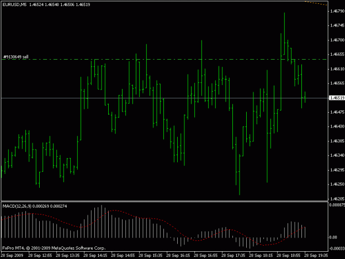Click the 28 Sep 17:35 time label
This screenshot has width=345, height=259.
tap(233, 256)
